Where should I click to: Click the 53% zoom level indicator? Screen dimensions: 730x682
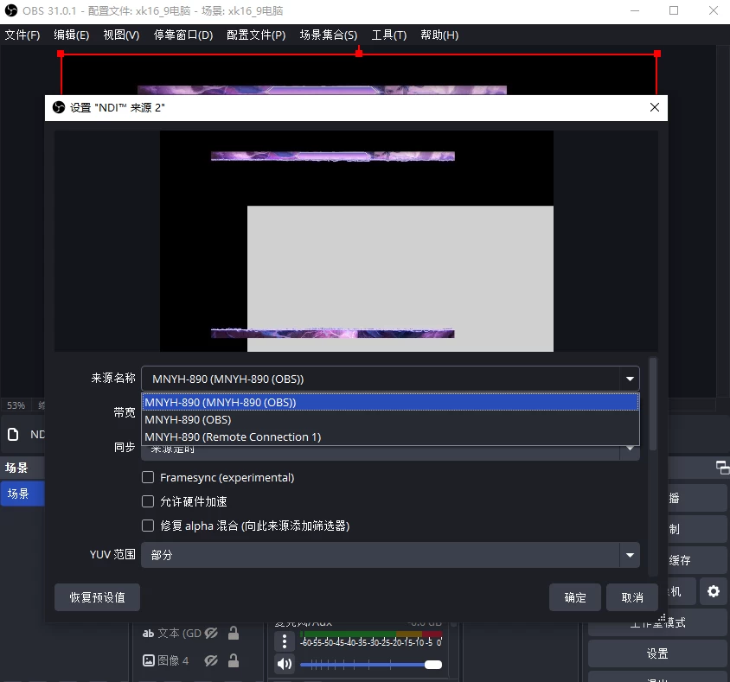[x=16, y=405]
